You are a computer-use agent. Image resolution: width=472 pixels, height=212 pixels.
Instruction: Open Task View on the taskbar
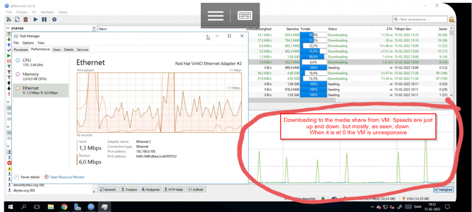[37, 207]
